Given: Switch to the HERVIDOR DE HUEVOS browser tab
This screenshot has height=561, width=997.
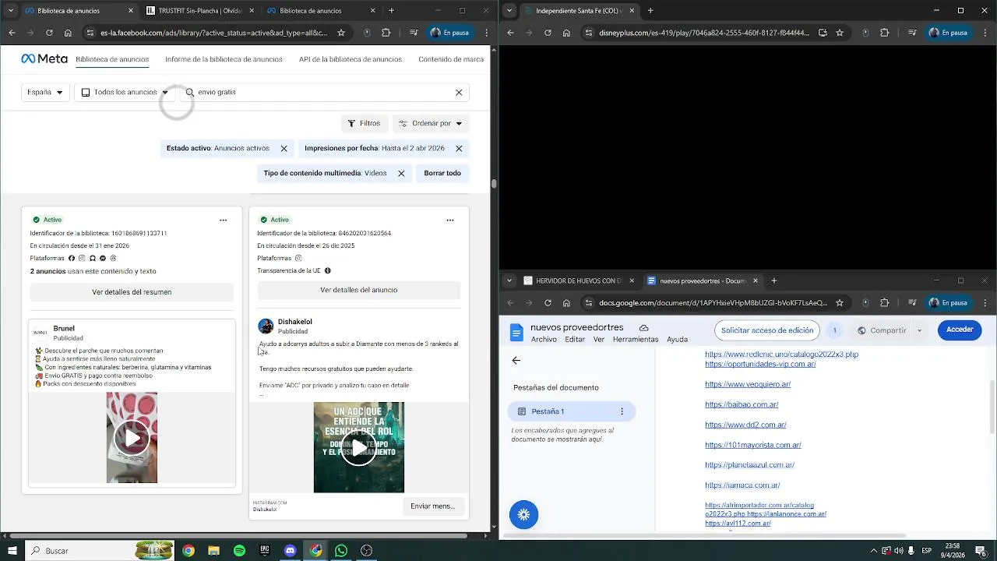Looking at the screenshot, I should tap(579, 280).
